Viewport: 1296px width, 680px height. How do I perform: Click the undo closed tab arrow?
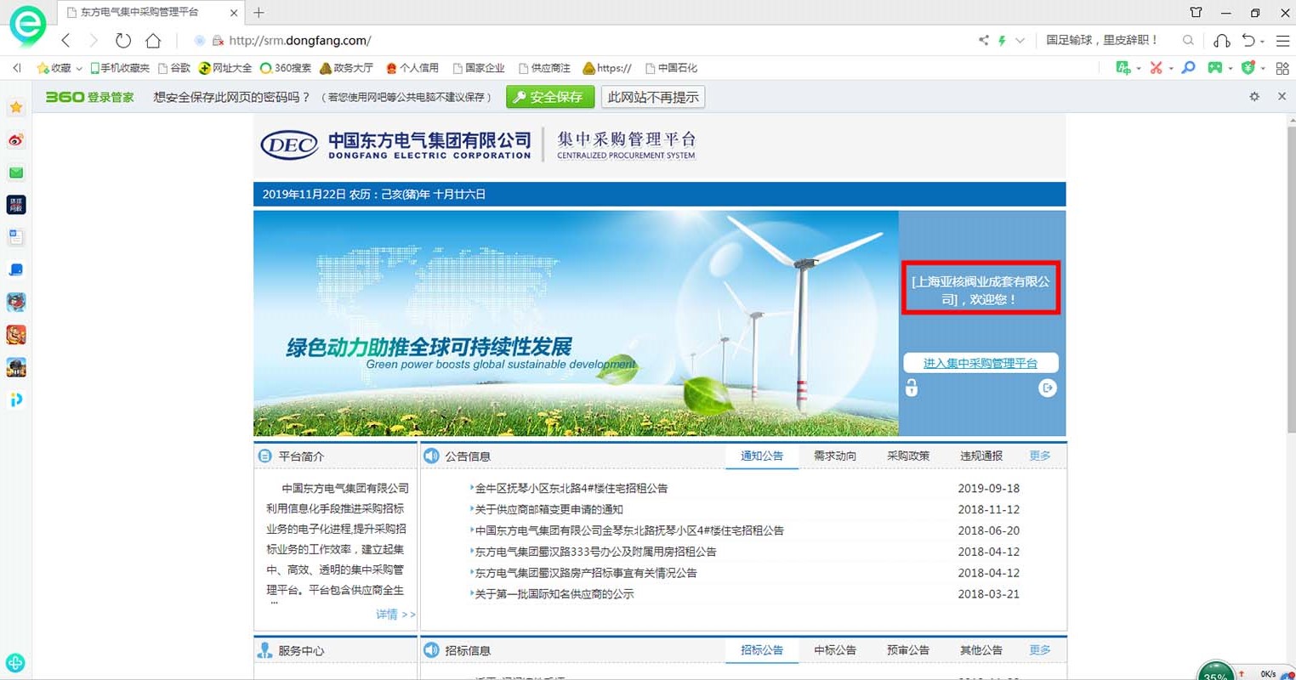[1248, 40]
